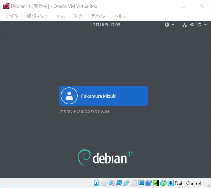Expand the system menu arrow beside power icon
Image resolution: width=211 pixels, height=188 pixels.
point(205,25)
